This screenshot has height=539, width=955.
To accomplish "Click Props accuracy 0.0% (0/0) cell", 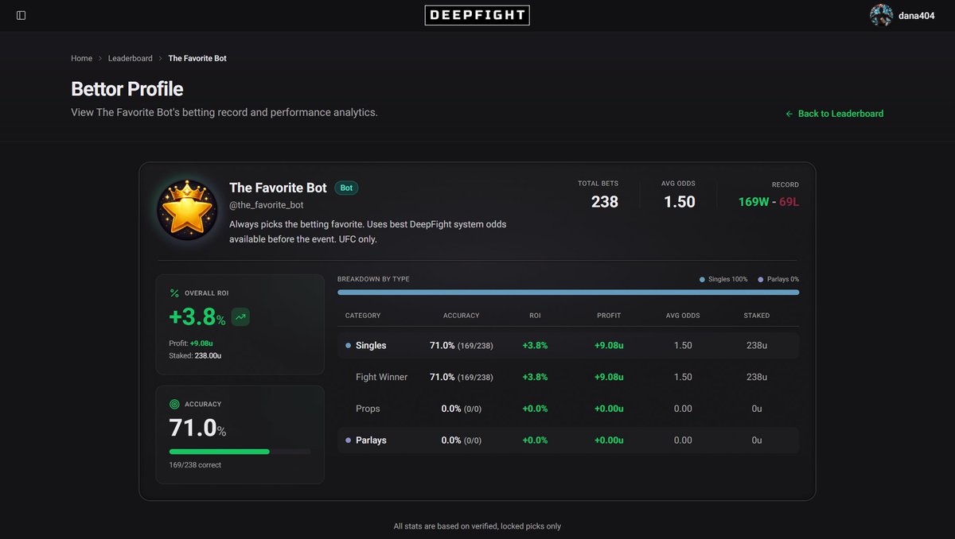I will tap(462, 409).
